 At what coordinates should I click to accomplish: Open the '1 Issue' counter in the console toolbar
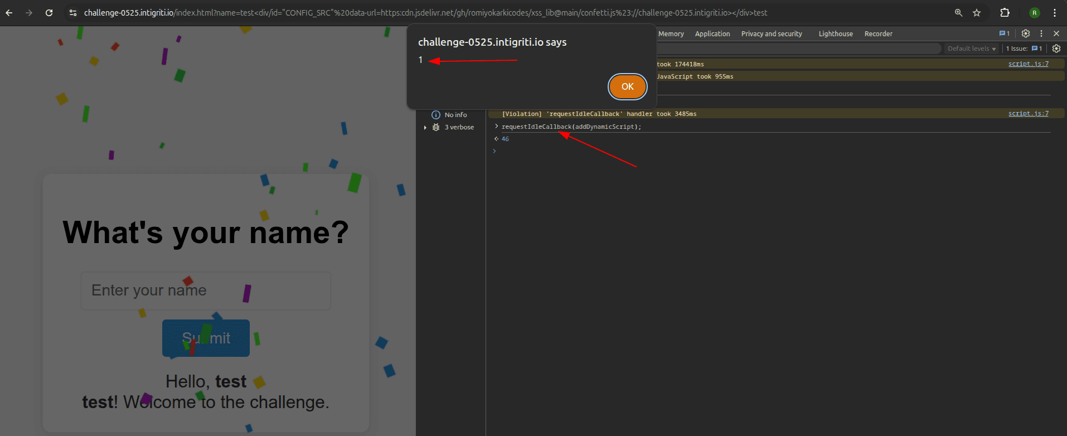(x=1024, y=49)
